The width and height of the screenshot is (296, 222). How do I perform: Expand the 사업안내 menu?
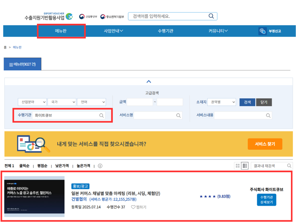(113, 31)
